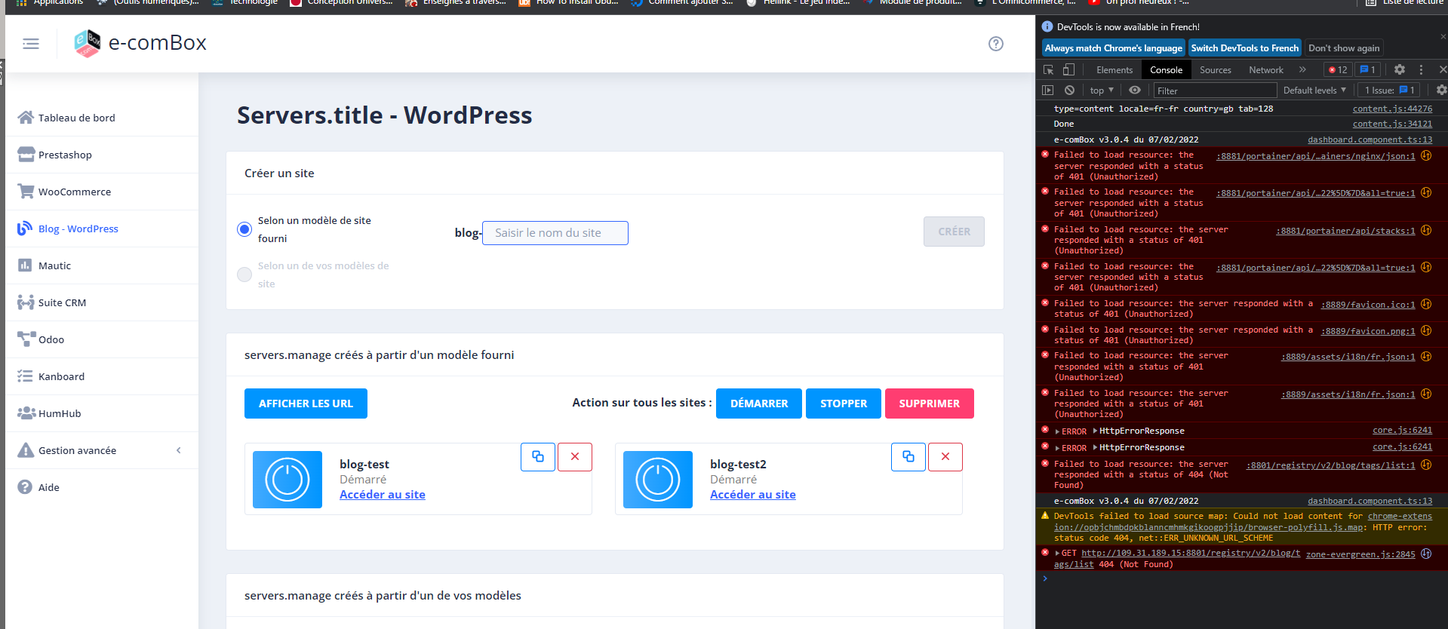Click the '1 Issue' badge in console
This screenshot has height=629, width=1448.
pos(1389,91)
